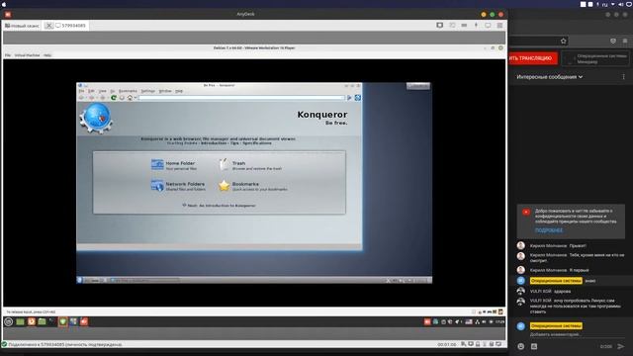Click AnyDesk monitor icon in session toolbar
Viewport: 633px width, 356px height.
pos(439,25)
